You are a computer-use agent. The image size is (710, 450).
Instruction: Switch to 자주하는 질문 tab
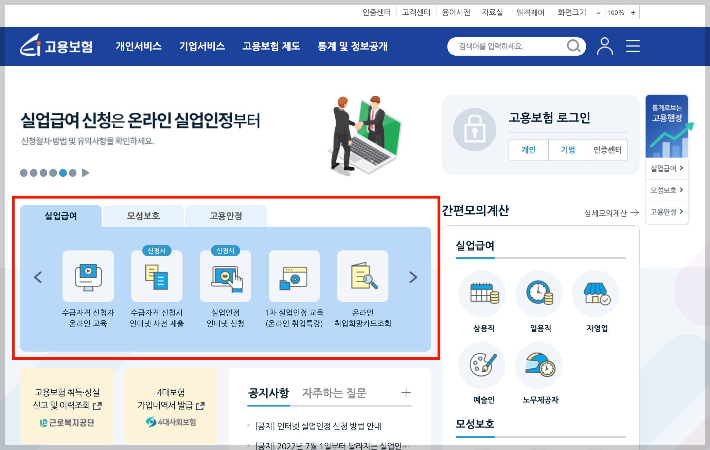click(x=334, y=393)
